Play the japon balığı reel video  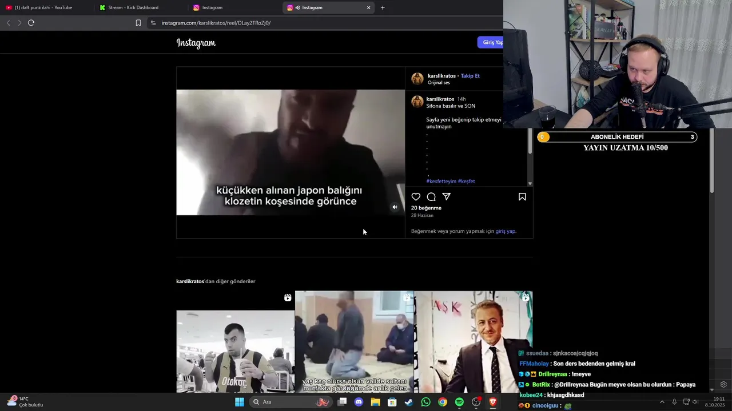(291, 152)
